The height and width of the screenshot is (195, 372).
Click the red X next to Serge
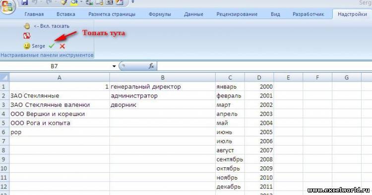[62, 46]
